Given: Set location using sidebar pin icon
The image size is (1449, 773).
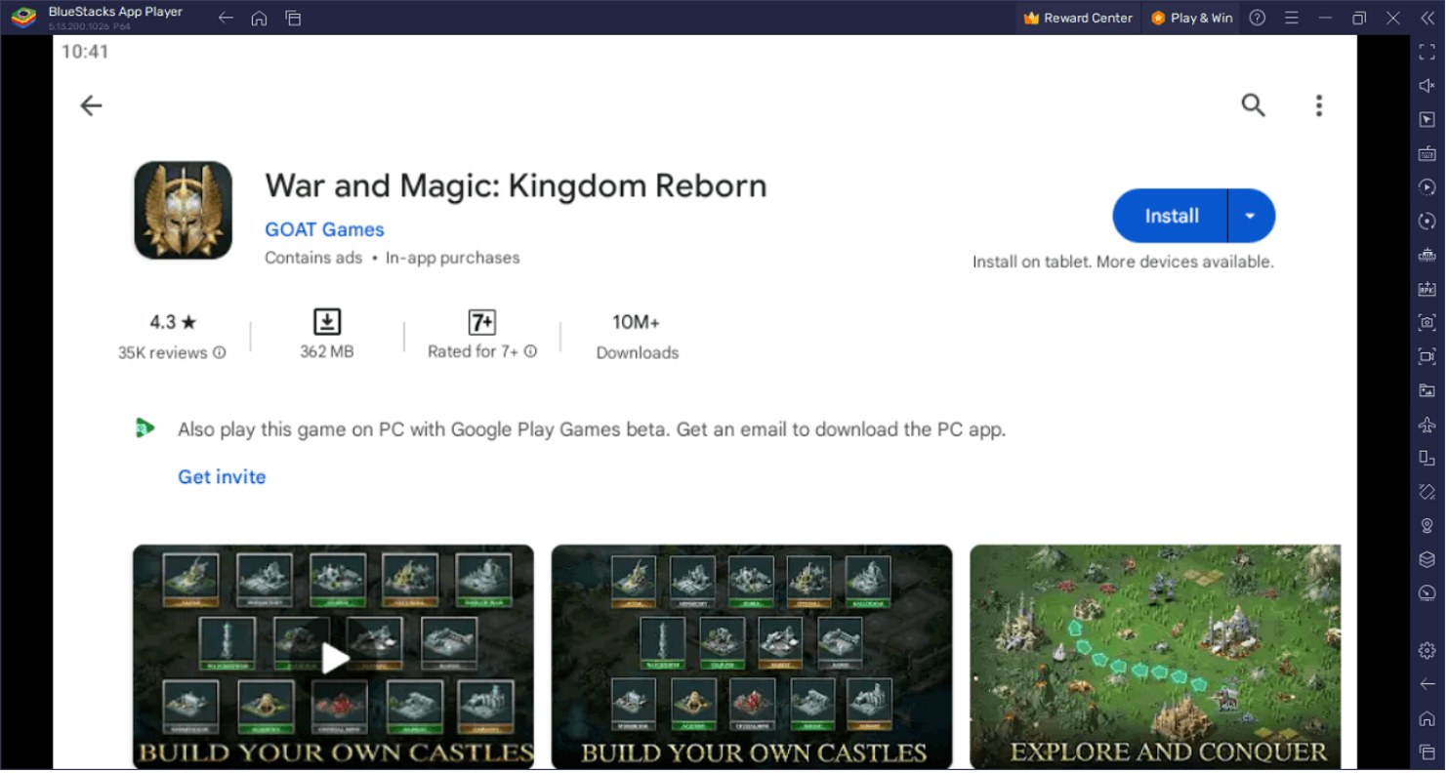Looking at the screenshot, I should pos(1427,525).
